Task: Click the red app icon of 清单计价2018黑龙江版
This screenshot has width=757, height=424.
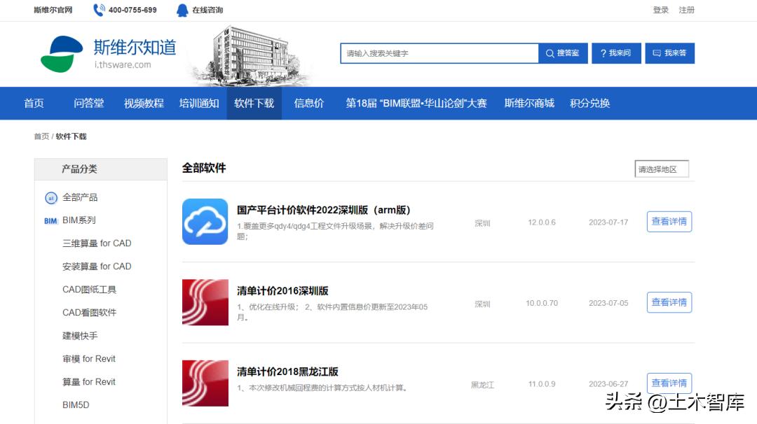Action: (205, 383)
